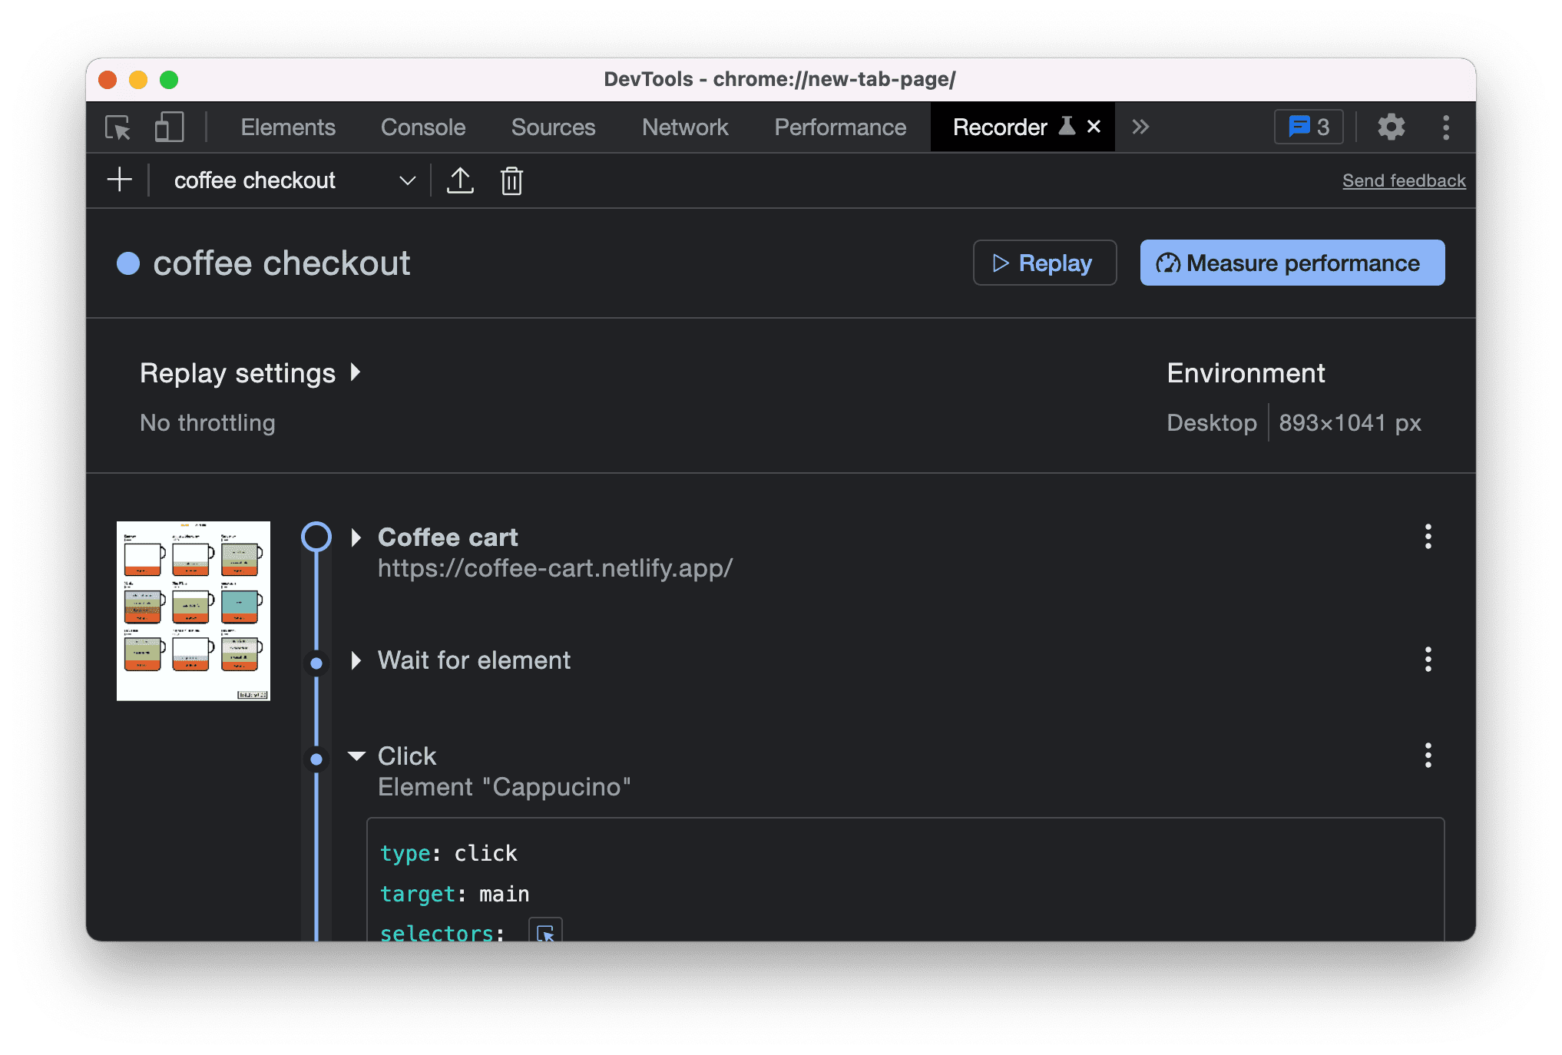Click the Send feedback link

(x=1403, y=180)
